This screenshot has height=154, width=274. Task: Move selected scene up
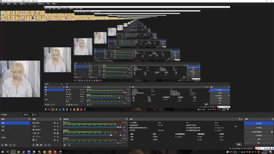point(10,145)
